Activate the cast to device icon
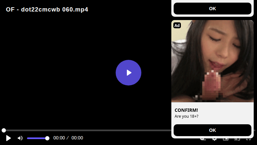 tap(237, 139)
